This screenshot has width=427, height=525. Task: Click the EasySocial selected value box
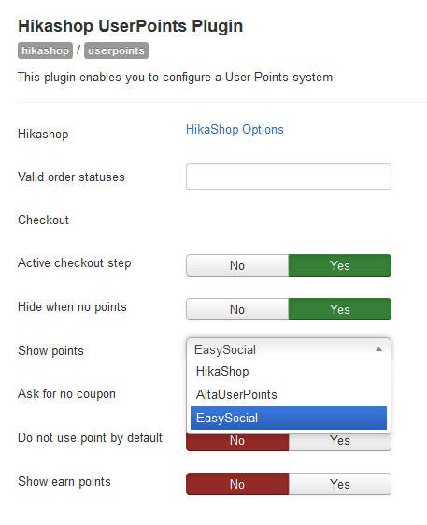point(289,349)
